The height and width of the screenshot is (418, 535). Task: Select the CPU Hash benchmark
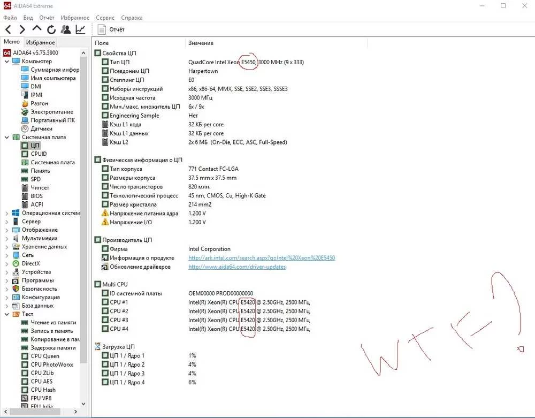tap(43, 390)
